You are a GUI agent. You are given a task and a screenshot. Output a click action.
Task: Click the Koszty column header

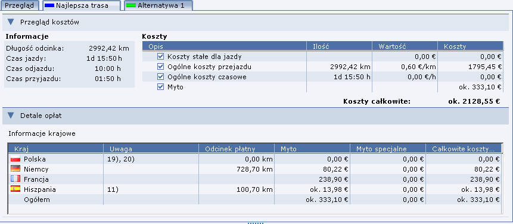click(x=470, y=46)
